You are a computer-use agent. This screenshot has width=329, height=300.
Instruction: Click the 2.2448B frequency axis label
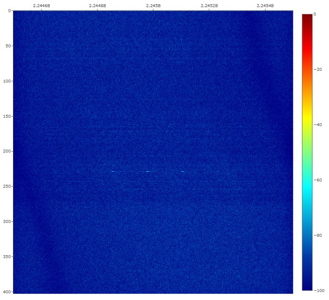97,5
